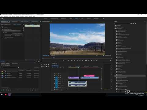This screenshot has height=110, width=147.
Task: Export frame with the camera icon
Action: pyautogui.click(x=91, y=61)
